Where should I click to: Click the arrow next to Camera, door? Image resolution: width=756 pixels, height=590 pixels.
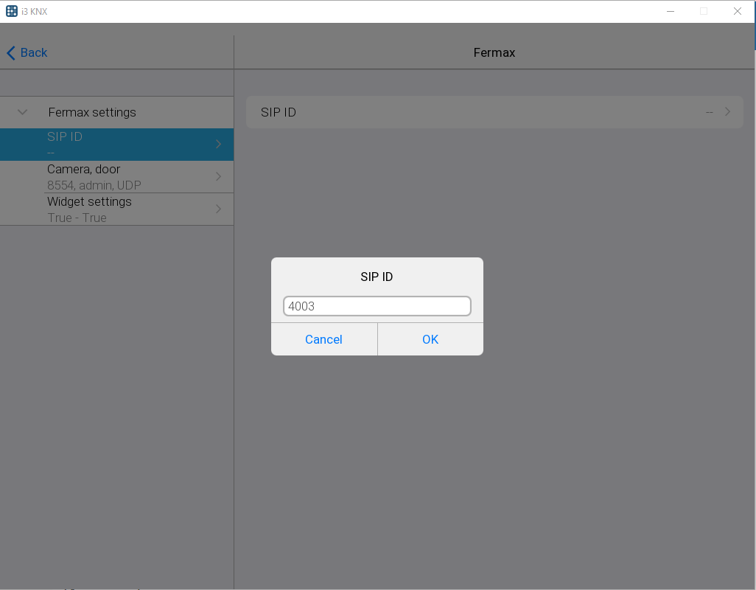tap(218, 176)
